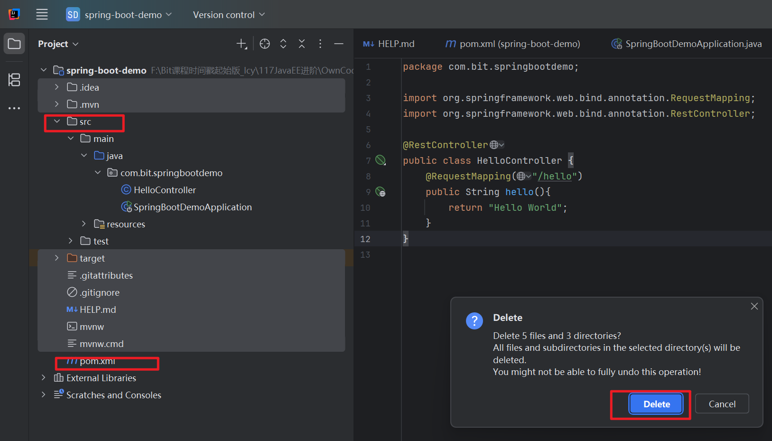Open the spring-boot-demo project dropdown

coord(128,15)
